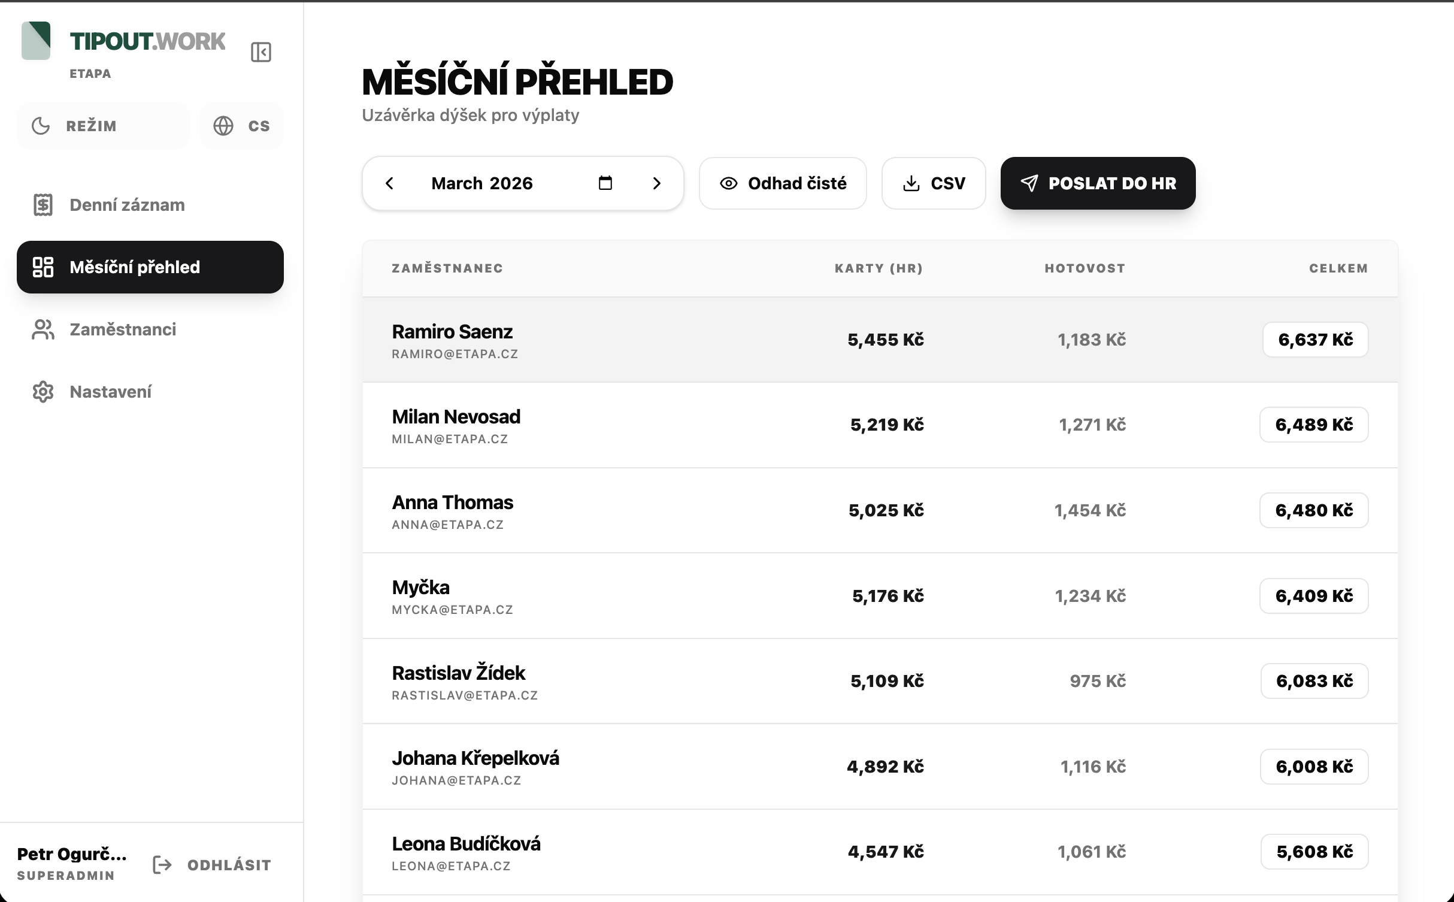The height and width of the screenshot is (902, 1454).
Task: Open the calendar date picker icon
Action: (x=605, y=183)
